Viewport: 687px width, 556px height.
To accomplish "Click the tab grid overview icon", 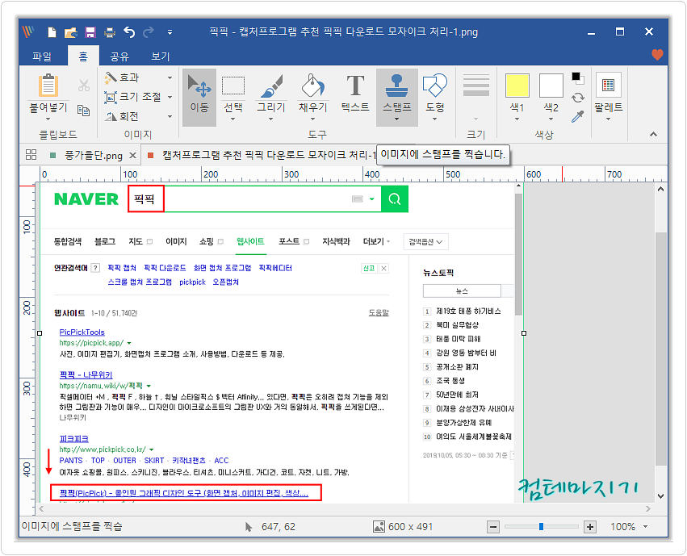I will tap(31, 155).
